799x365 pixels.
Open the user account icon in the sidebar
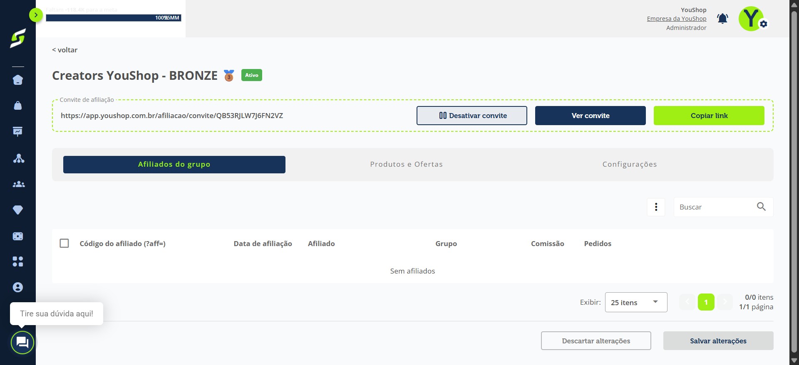(x=18, y=287)
